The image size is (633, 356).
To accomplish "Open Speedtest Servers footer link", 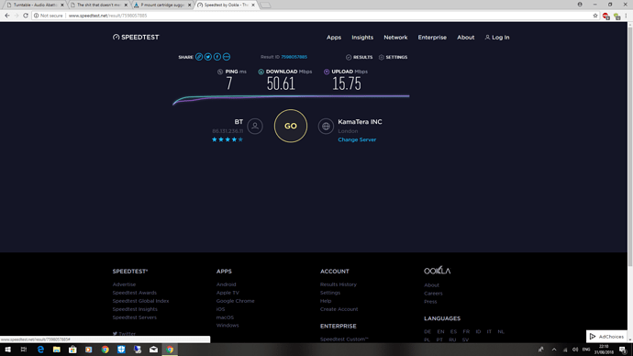I will [x=135, y=317].
